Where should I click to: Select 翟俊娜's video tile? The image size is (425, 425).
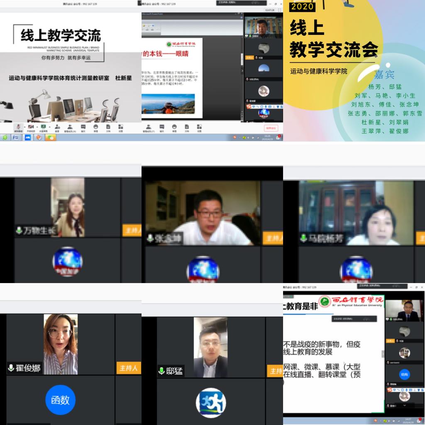tap(61, 344)
